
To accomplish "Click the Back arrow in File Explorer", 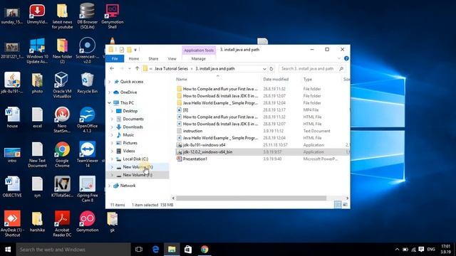I will (112, 69).
